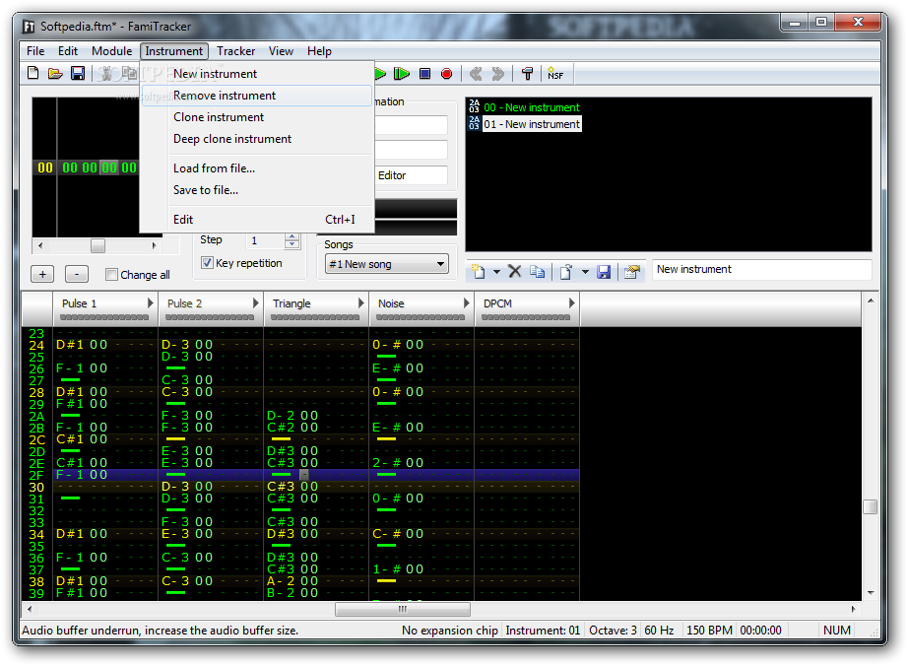Click the pattern editor horizontal scrollbar thumb
Screen dimensions: 908x666
(x=403, y=609)
